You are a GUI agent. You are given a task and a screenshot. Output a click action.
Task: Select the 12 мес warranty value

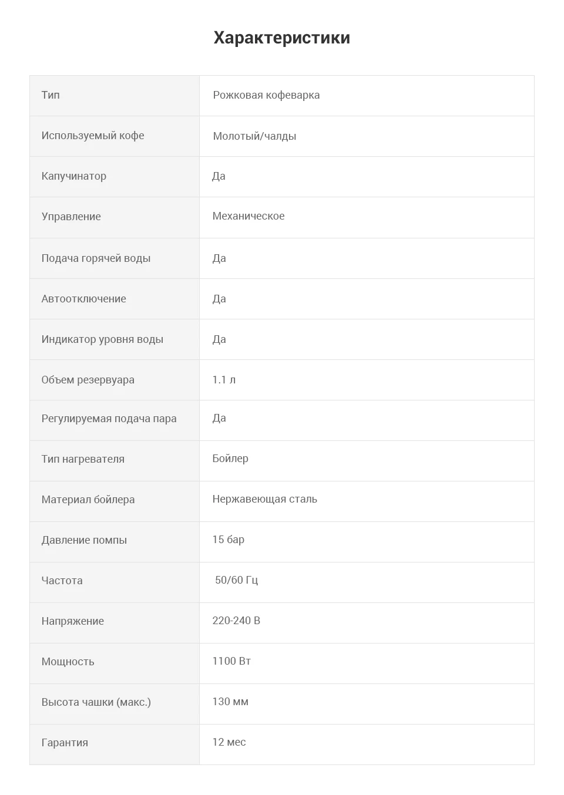(229, 742)
